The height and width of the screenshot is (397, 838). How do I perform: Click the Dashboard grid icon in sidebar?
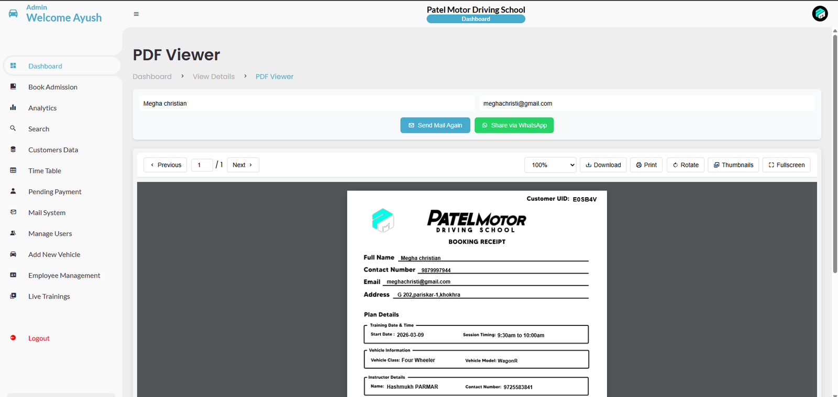click(13, 66)
